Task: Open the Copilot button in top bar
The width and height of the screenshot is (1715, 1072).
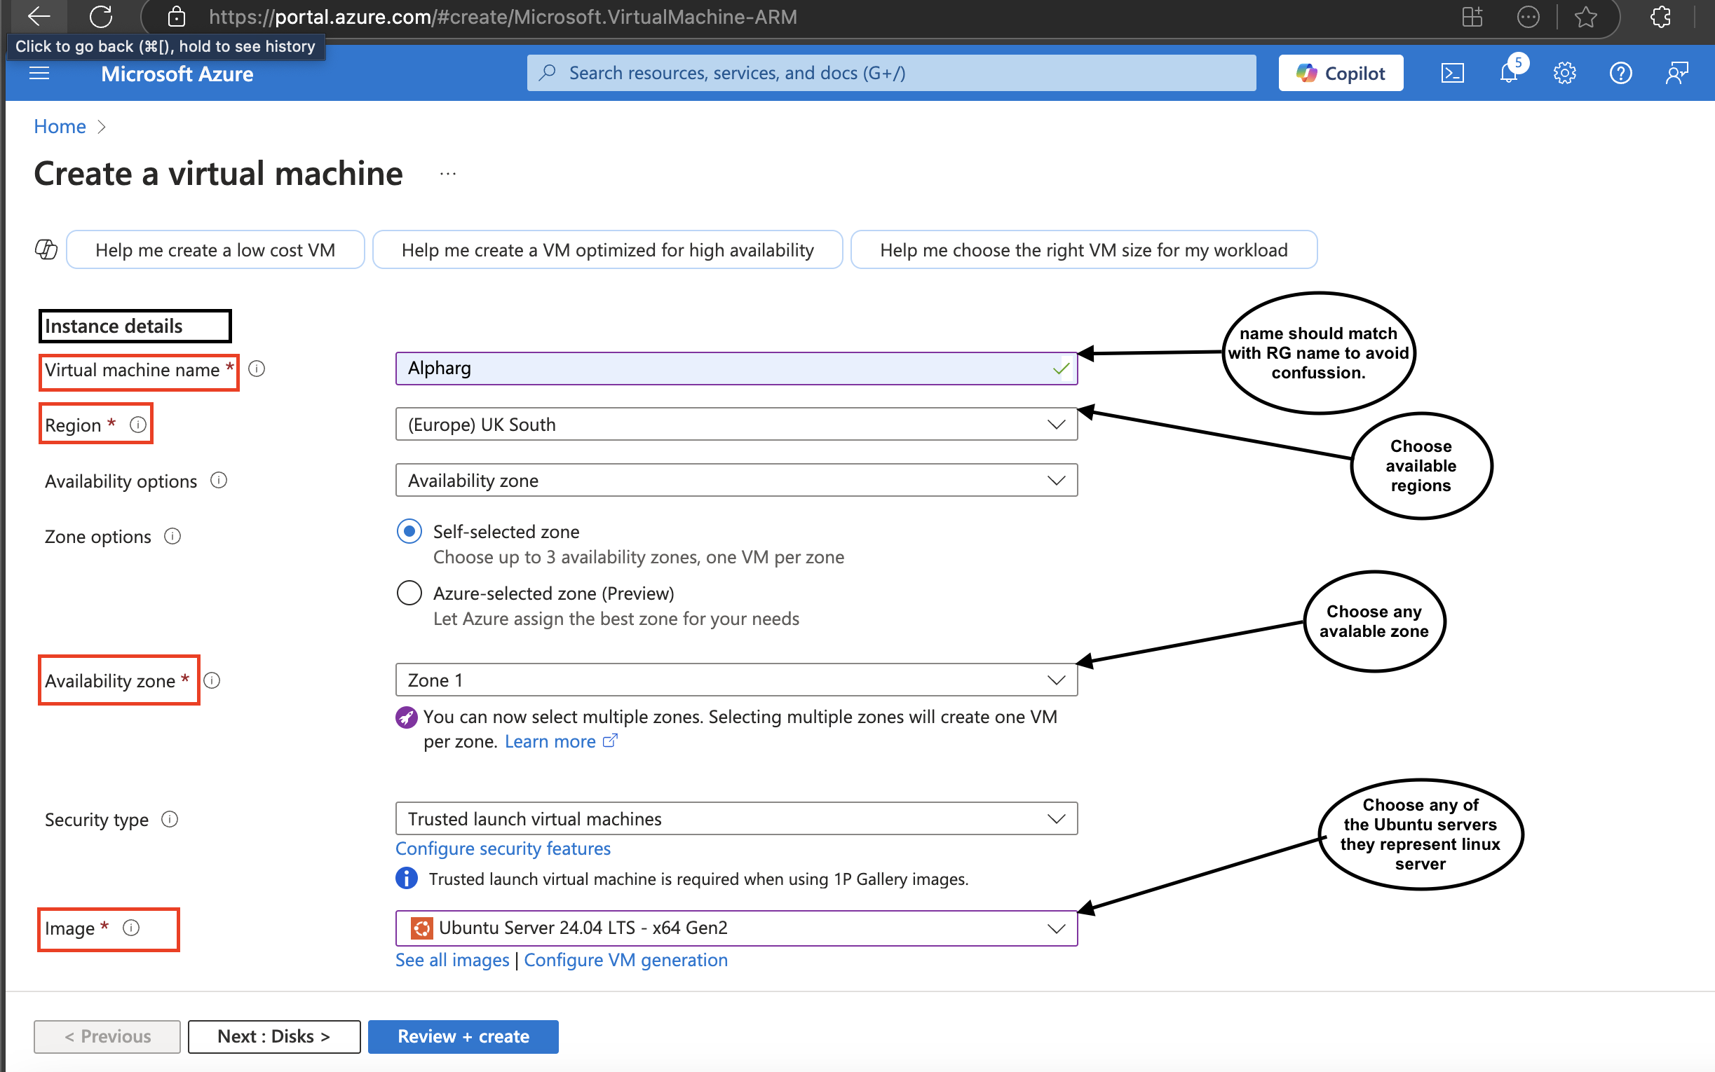Action: click(x=1341, y=73)
